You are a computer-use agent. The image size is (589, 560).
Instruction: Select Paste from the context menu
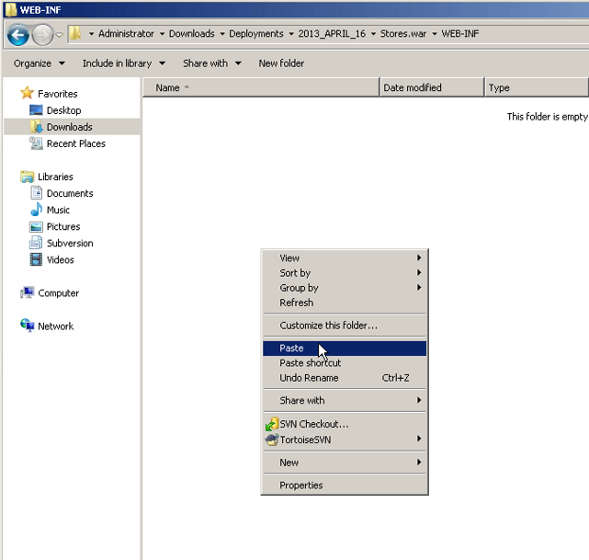click(292, 349)
